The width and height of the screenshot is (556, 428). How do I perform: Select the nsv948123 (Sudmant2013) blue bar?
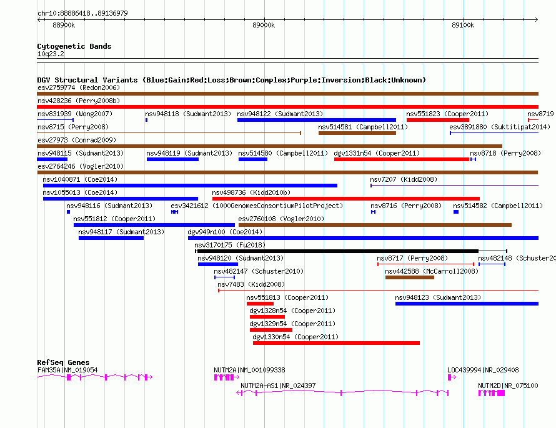[467, 304]
